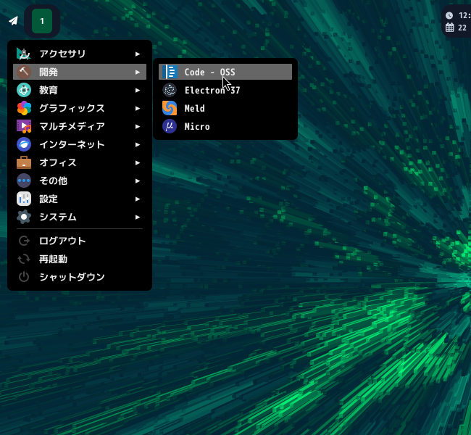The height and width of the screenshot is (435, 471).
Task: Choose ログアウト to log out
Action: 80,241
